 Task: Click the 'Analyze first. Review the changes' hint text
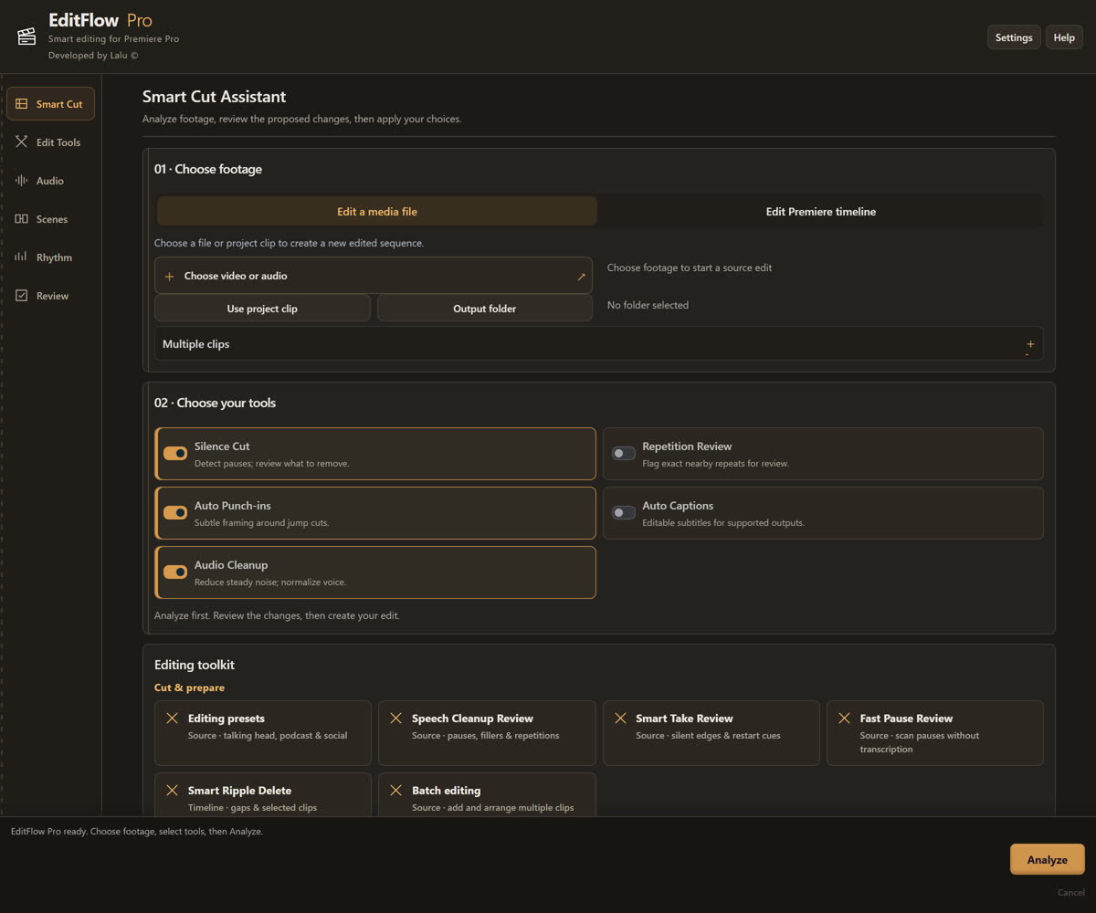pos(277,615)
